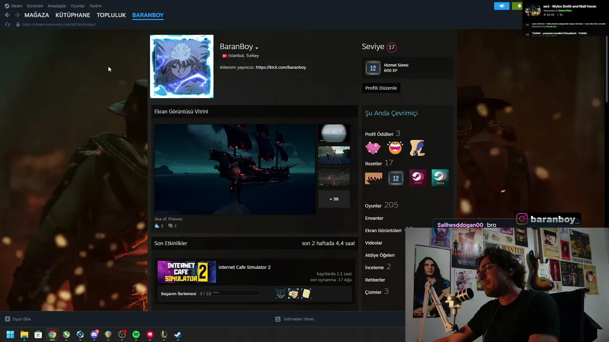
Task: Open OBS Studio from the taskbar
Action: [122, 334]
